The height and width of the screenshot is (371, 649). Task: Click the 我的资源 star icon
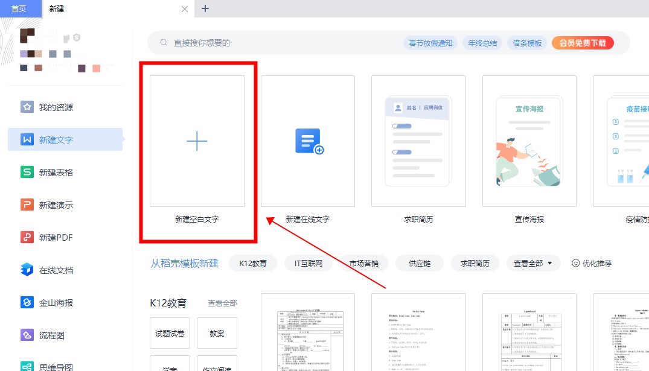click(x=27, y=107)
